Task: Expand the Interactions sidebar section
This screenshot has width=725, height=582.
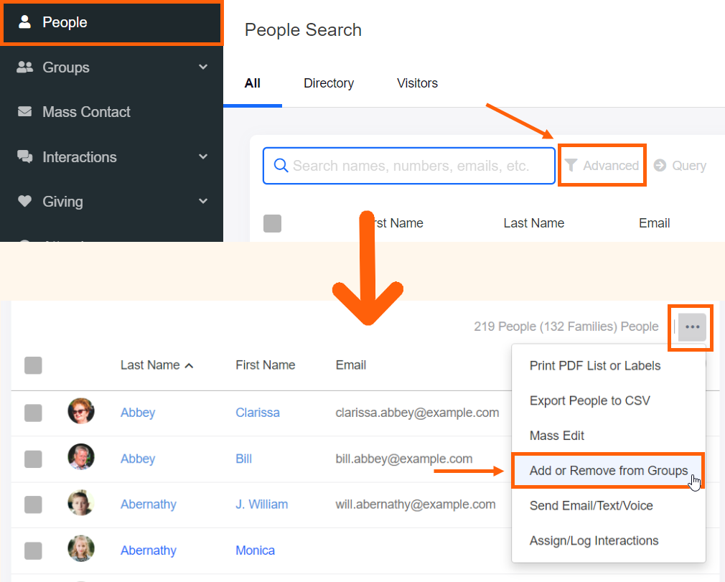Action: pyautogui.click(x=203, y=157)
